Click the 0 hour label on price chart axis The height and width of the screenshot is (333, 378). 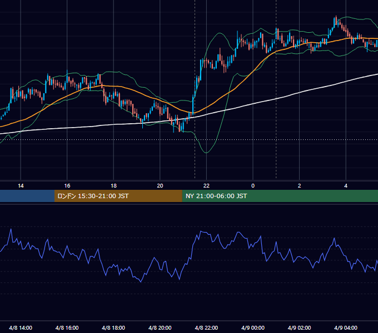(253, 186)
